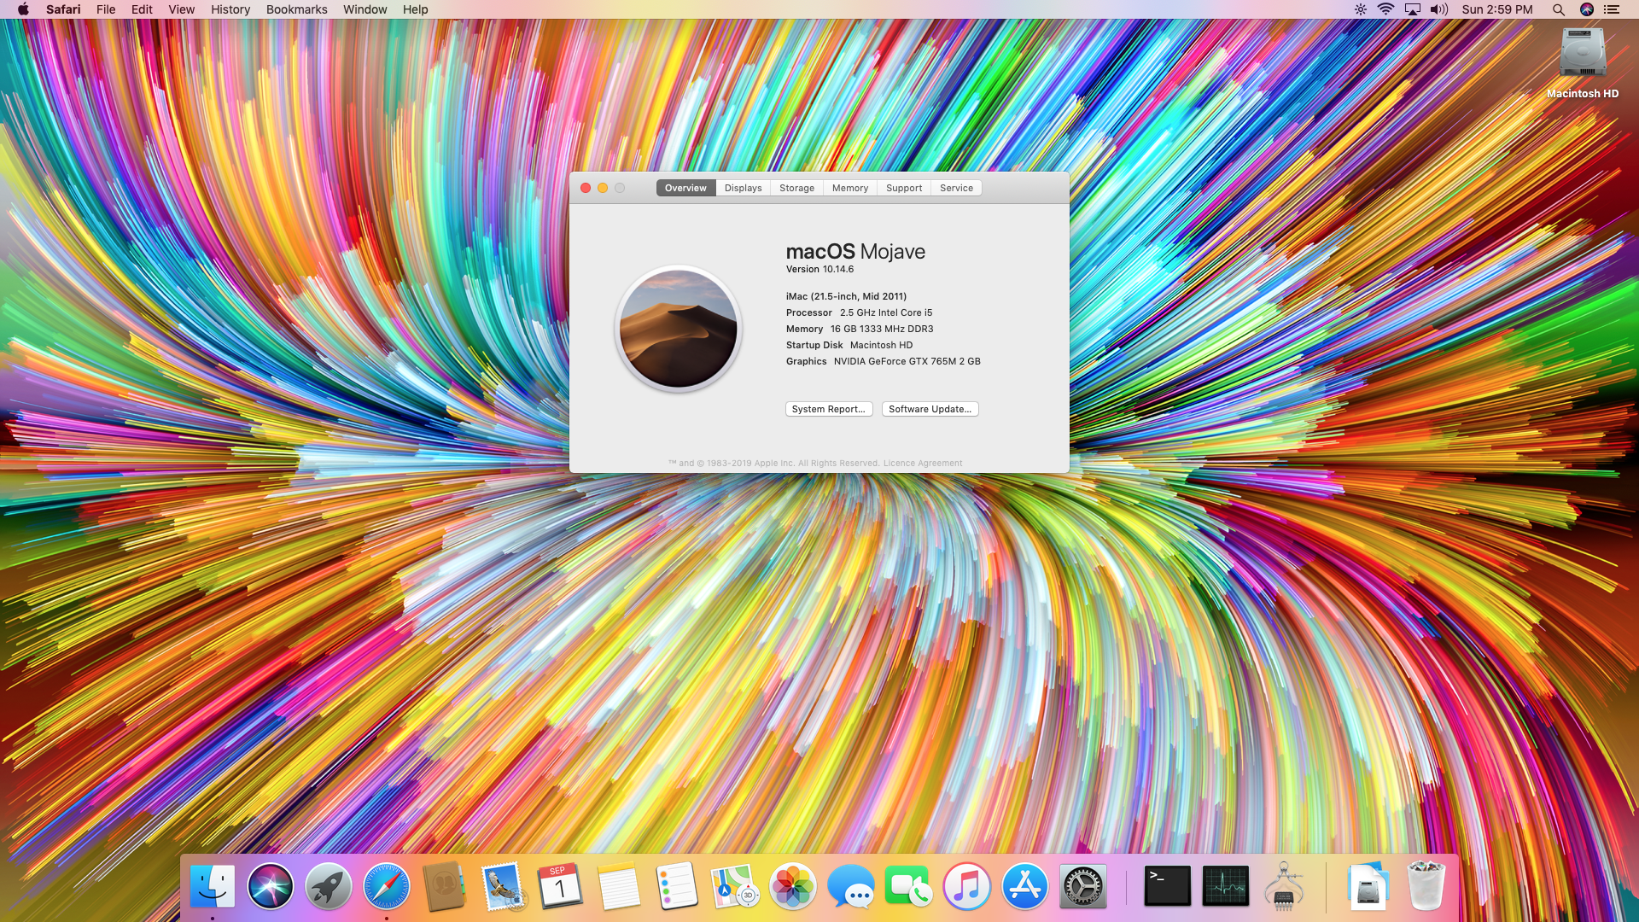Image resolution: width=1639 pixels, height=922 pixels.
Task: Click the Processor 2.5 GHz Intel Core i5 line
Action: coord(859,312)
